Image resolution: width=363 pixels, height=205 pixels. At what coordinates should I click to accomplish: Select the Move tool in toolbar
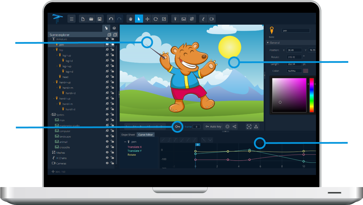coord(147,19)
